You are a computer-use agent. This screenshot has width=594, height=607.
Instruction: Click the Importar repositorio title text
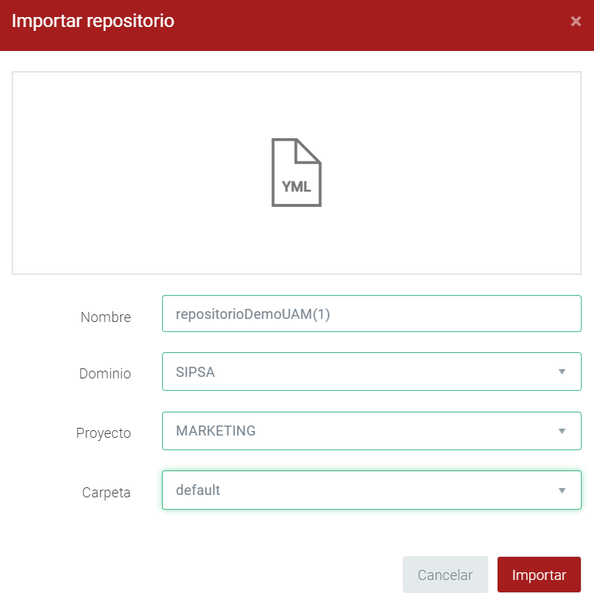[x=93, y=21]
